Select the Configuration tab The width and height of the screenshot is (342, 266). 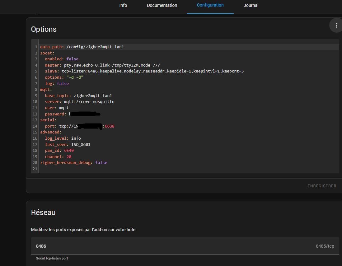210,5
